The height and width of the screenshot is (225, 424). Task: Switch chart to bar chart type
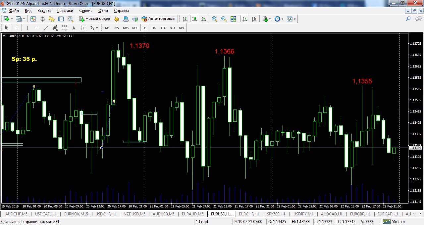185,19
